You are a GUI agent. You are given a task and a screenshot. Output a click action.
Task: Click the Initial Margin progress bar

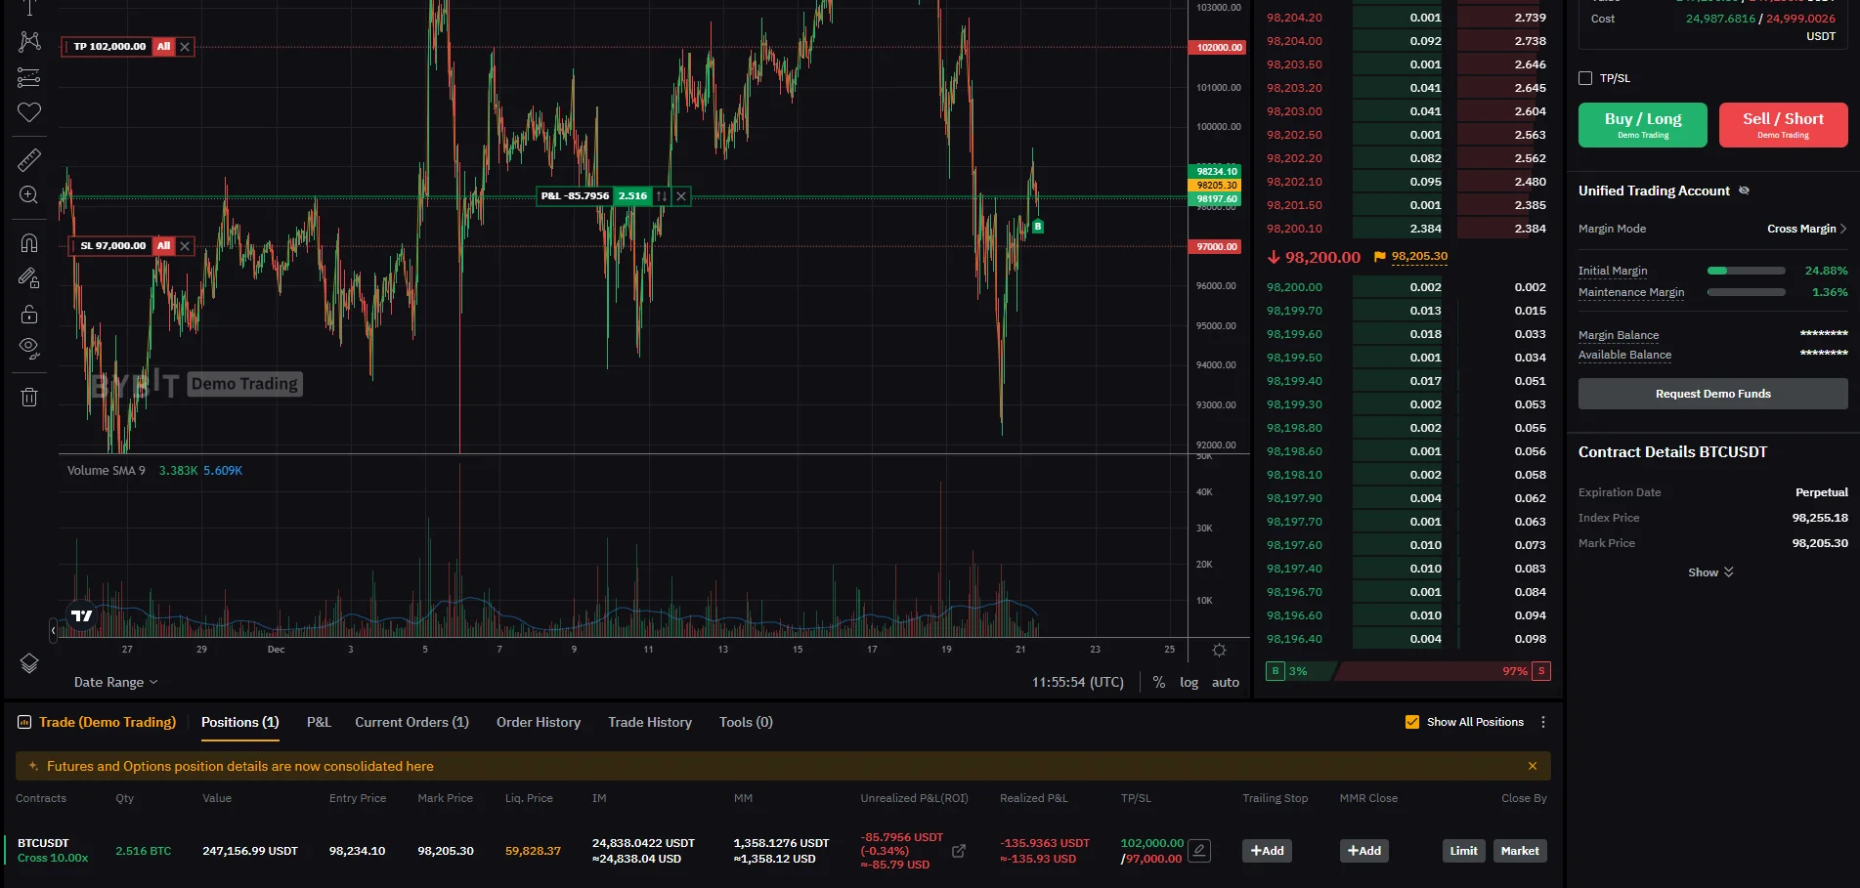point(1747,271)
